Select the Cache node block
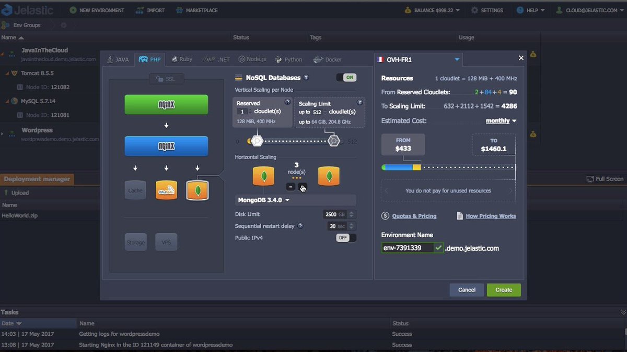Image resolution: width=627 pixels, height=352 pixels. [x=135, y=190]
